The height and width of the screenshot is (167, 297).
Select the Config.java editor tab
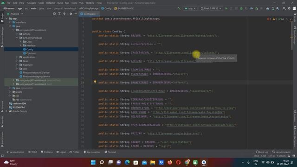[89, 14]
